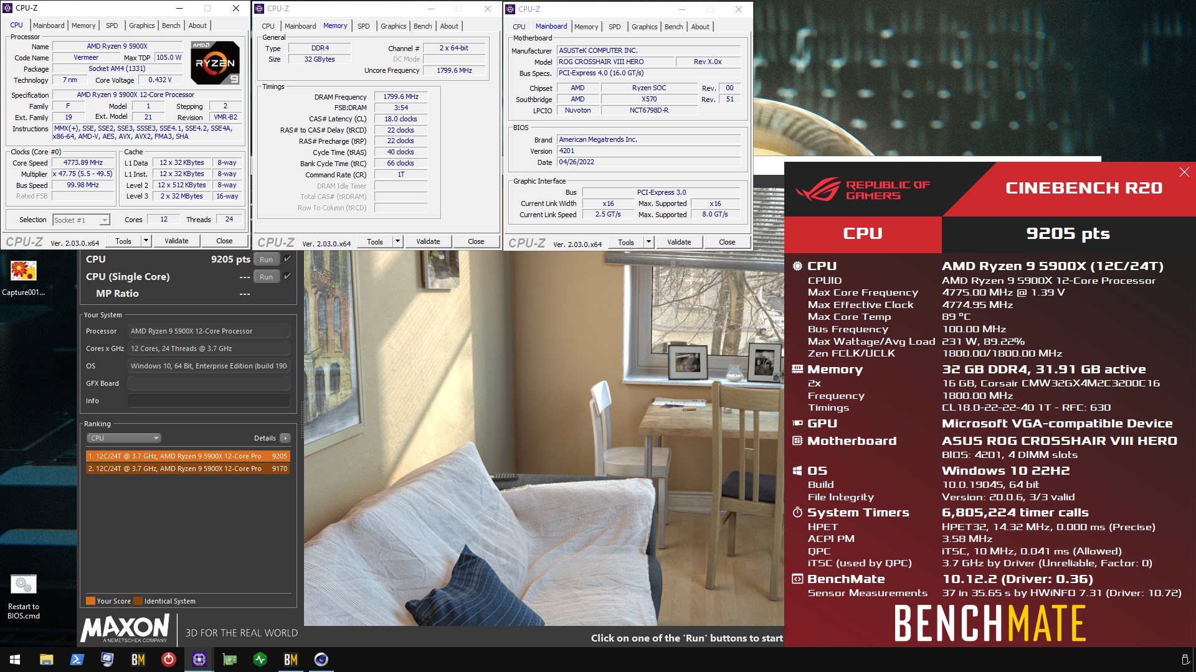The width and height of the screenshot is (1196, 672).
Task: Toggle the checkbox next to CPU (Single Core) Run
Action: click(287, 276)
